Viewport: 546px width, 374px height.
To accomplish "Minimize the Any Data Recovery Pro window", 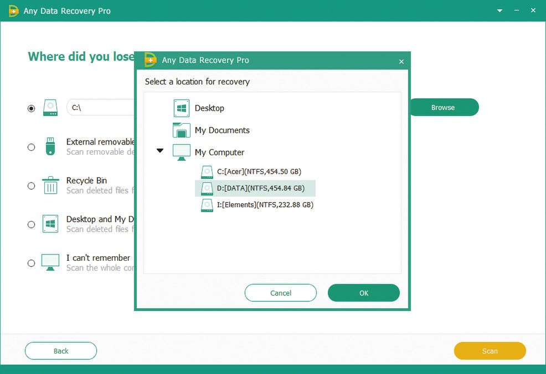I will click(517, 10).
